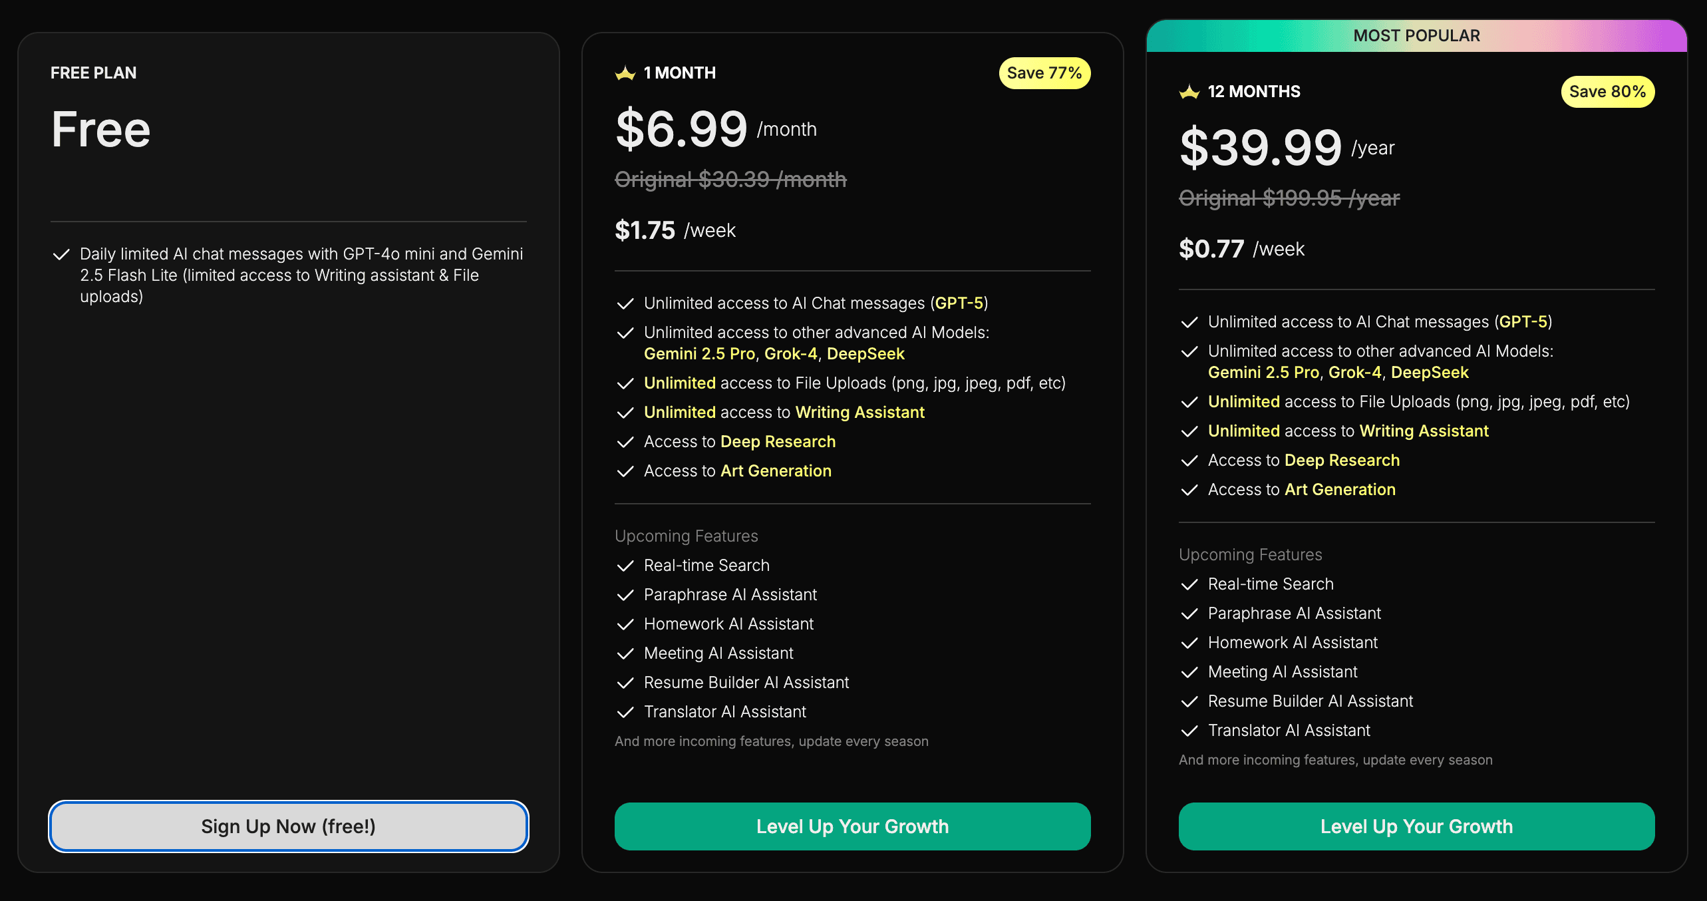
Task: Select the Save 77% badge
Action: point(1044,73)
